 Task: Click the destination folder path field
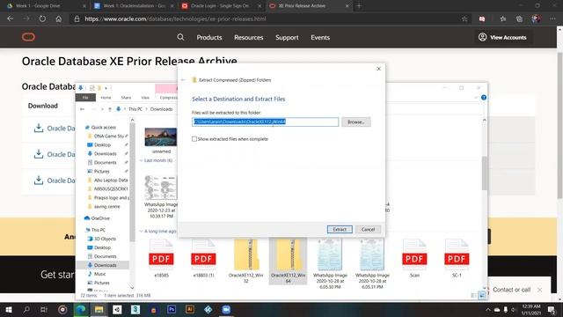coord(265,122)
